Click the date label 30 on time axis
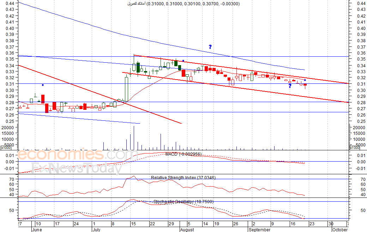Image resolution: width=367 pixels, height=232 pixels. click(331, 224)
